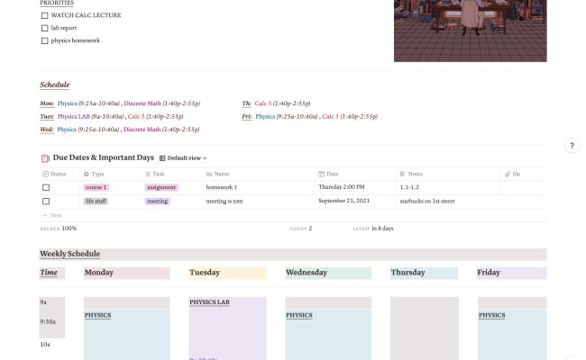Tick the status checkbox for meeting w tom

pos(46,202)
